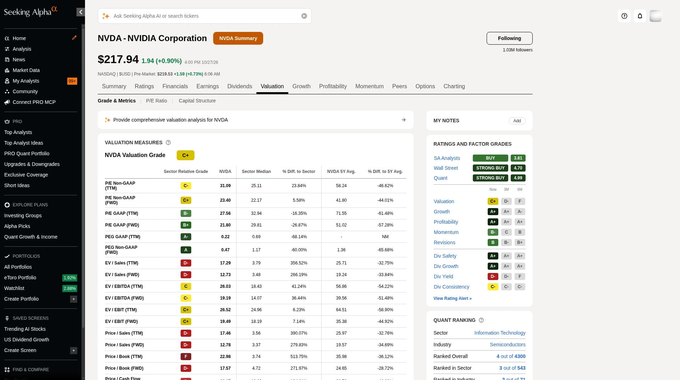The image size is (680, 380).
Task: Open the Momentum tab
Action: [x=369, y=86]
